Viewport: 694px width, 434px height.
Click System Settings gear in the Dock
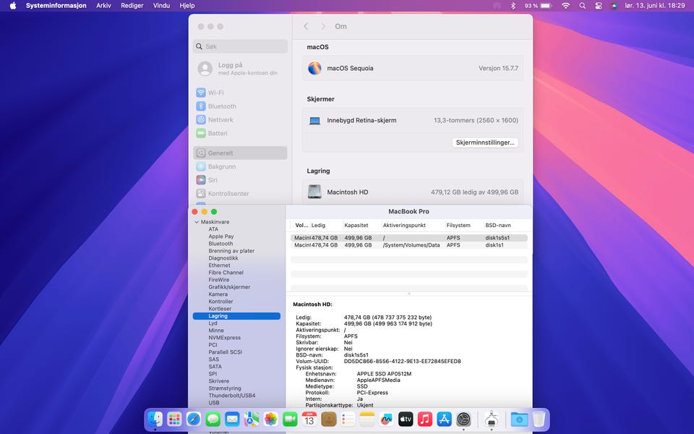pos(463,419)
